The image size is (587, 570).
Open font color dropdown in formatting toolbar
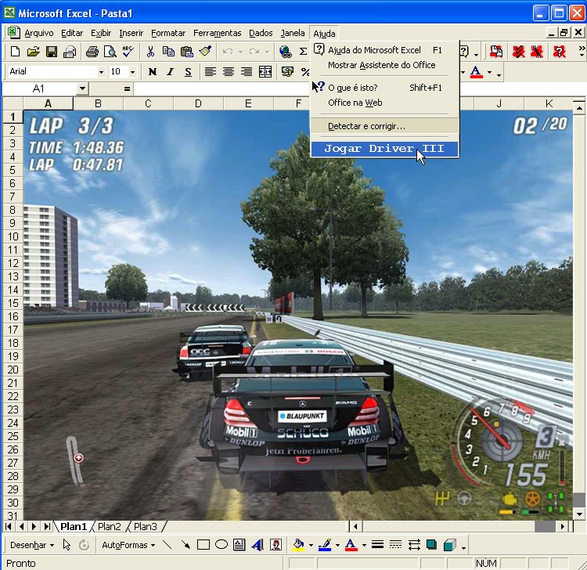tap(489, 72)
